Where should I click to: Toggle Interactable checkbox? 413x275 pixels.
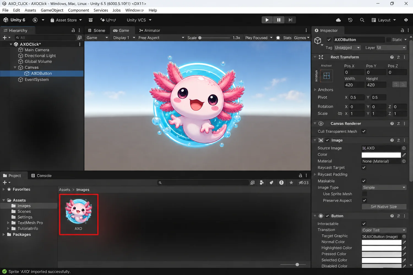[x=364, y=224]
